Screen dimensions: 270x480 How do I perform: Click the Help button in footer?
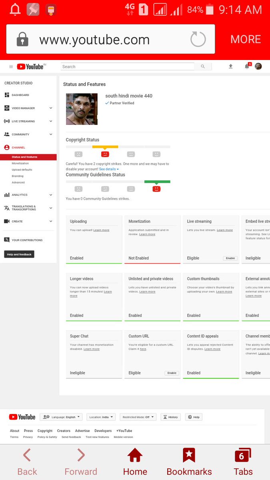[194, 417]
